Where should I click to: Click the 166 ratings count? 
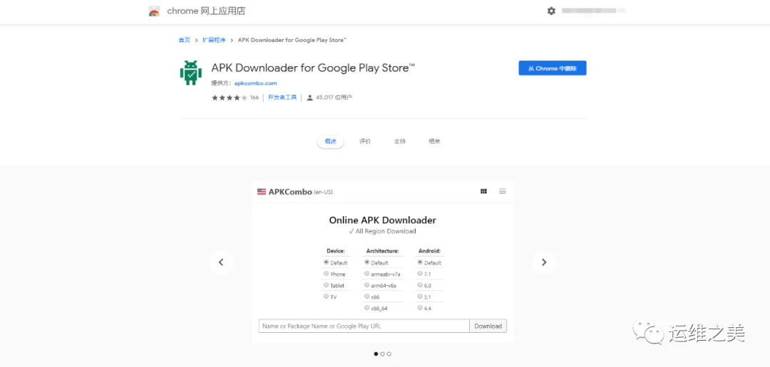coord(254,97)
